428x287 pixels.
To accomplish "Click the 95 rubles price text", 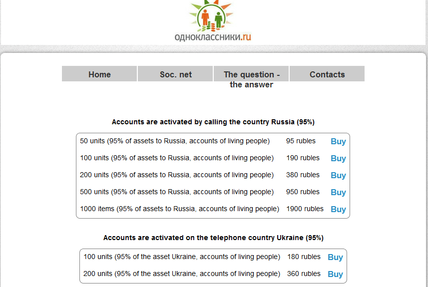I will pyautogui.click(x=301, y=141).
